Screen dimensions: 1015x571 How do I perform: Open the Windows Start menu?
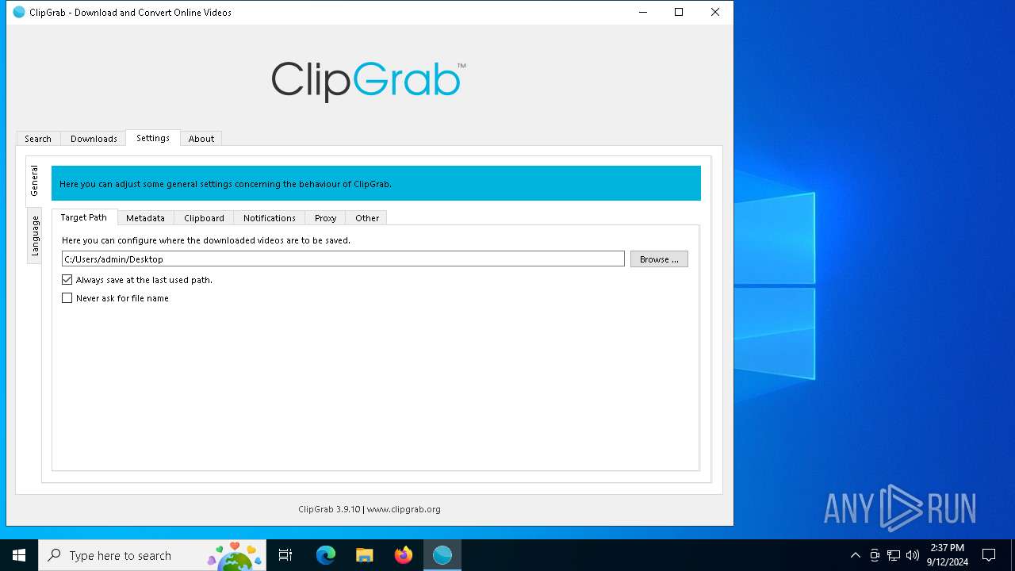coord(19,555)
